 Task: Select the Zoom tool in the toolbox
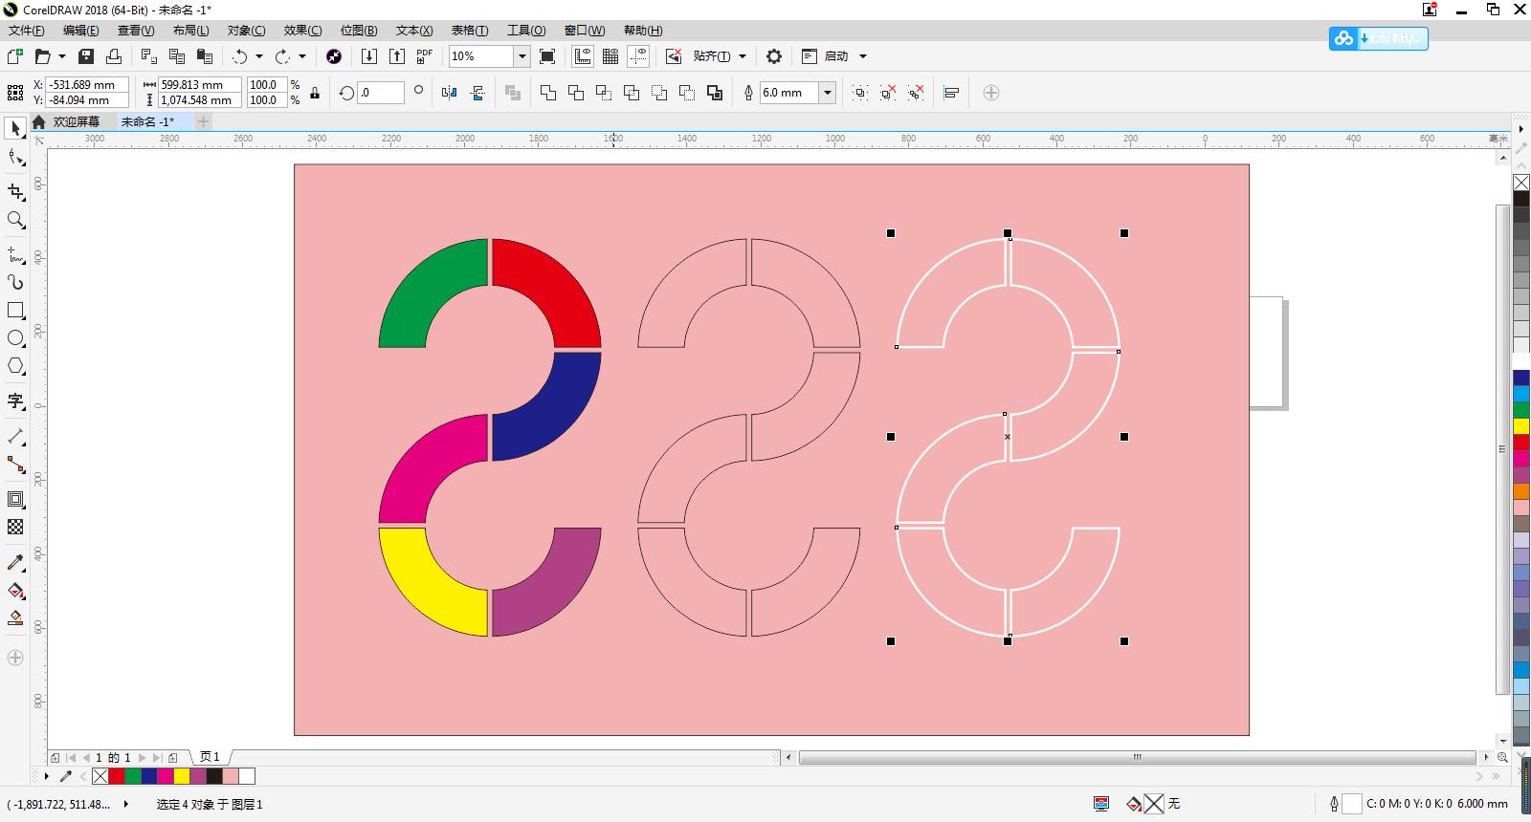tap(15, 220)
